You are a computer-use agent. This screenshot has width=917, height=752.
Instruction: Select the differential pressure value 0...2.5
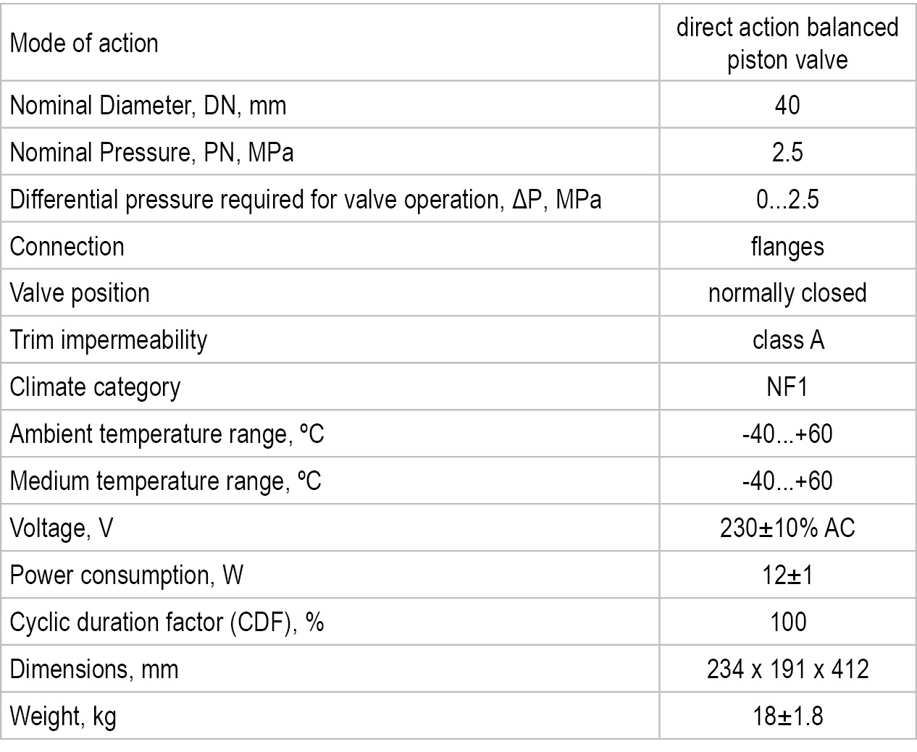click(x=787, y=199)
